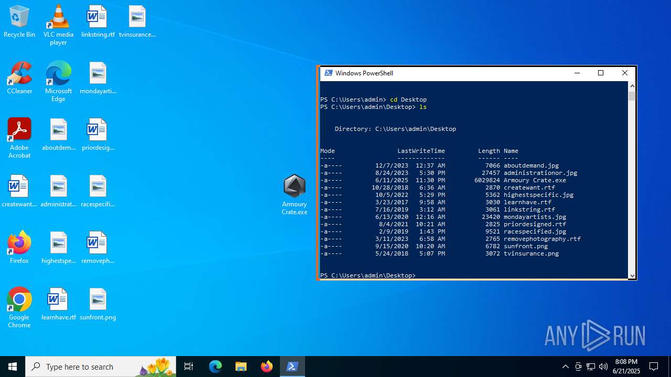Select the administrat... desktop image file
The height and width of the screenshot is (377, 671).
[x=58, y=192]
